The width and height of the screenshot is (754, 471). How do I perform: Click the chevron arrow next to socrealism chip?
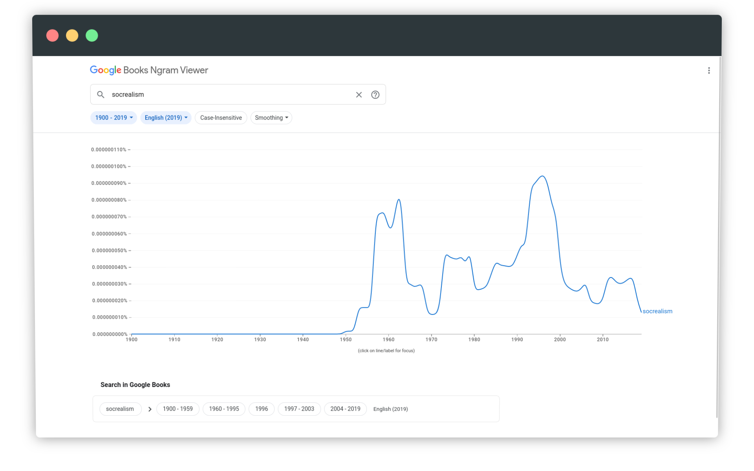click(150, 409)
